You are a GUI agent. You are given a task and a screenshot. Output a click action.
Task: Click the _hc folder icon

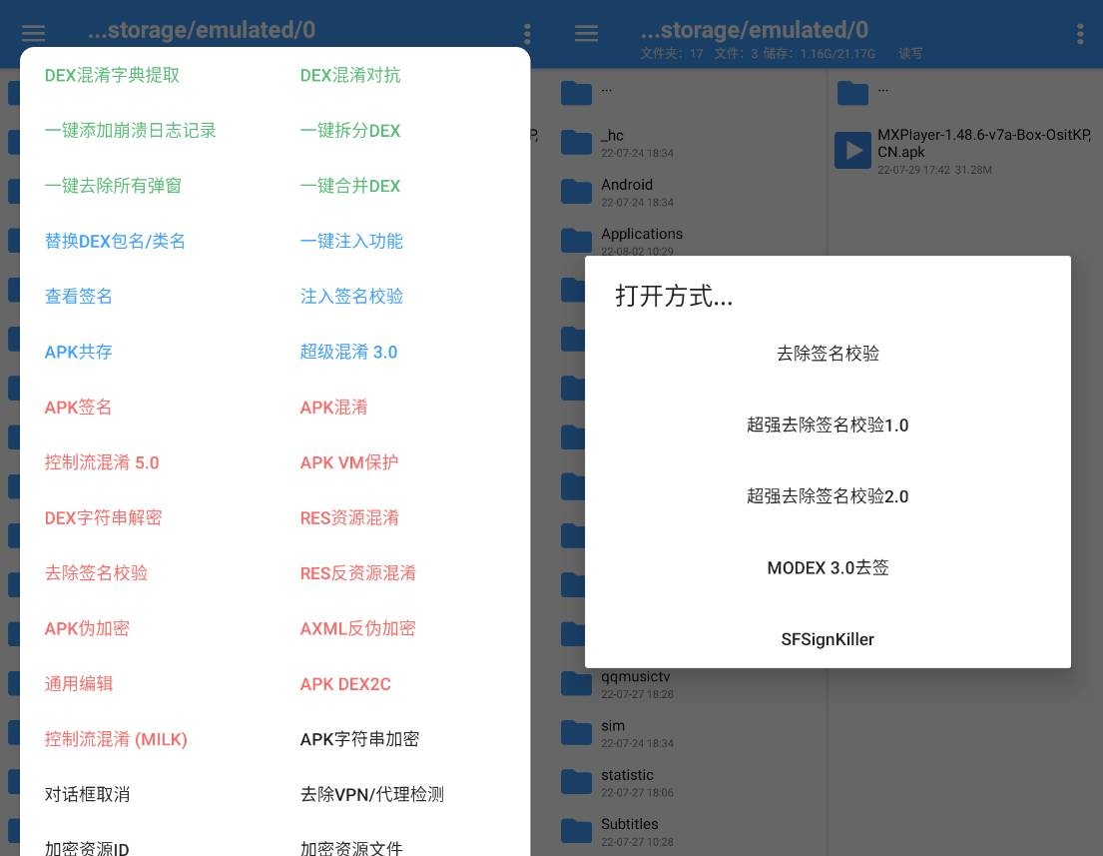click(576, 143)
